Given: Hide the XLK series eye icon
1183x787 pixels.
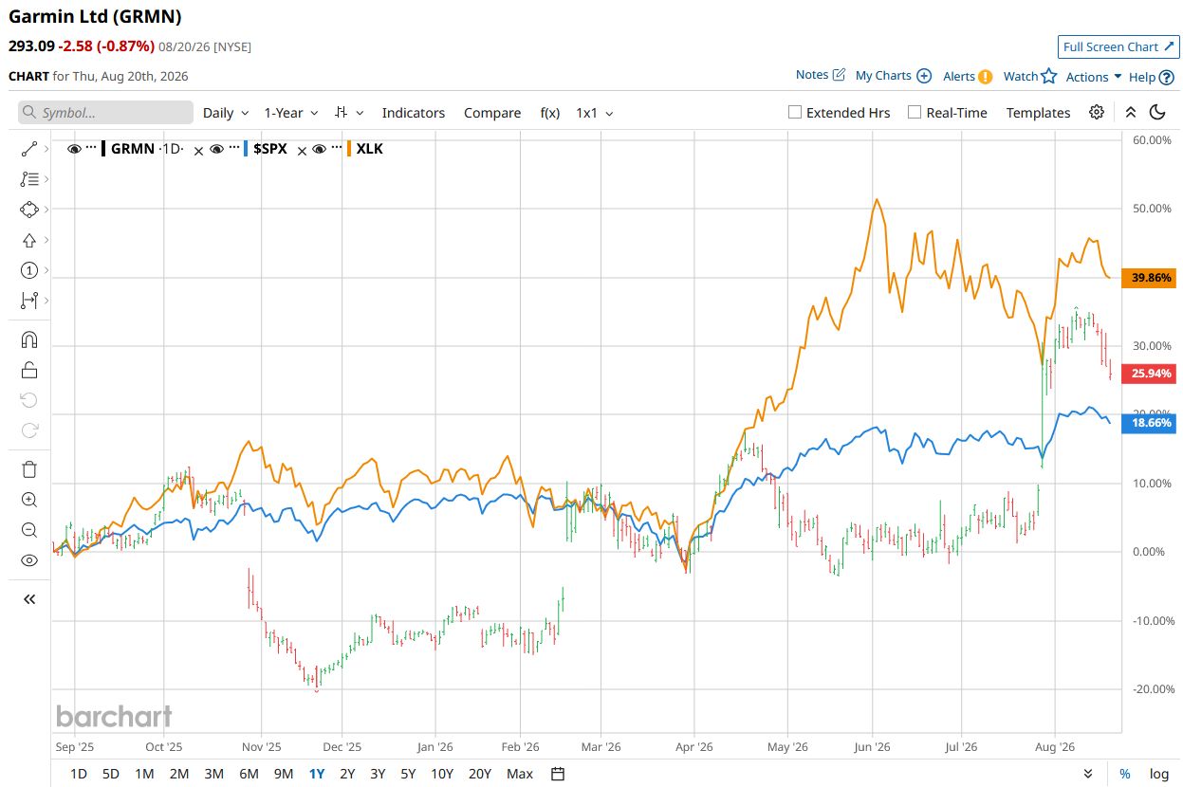Looking at the screenshot, I should click(320, 149).
